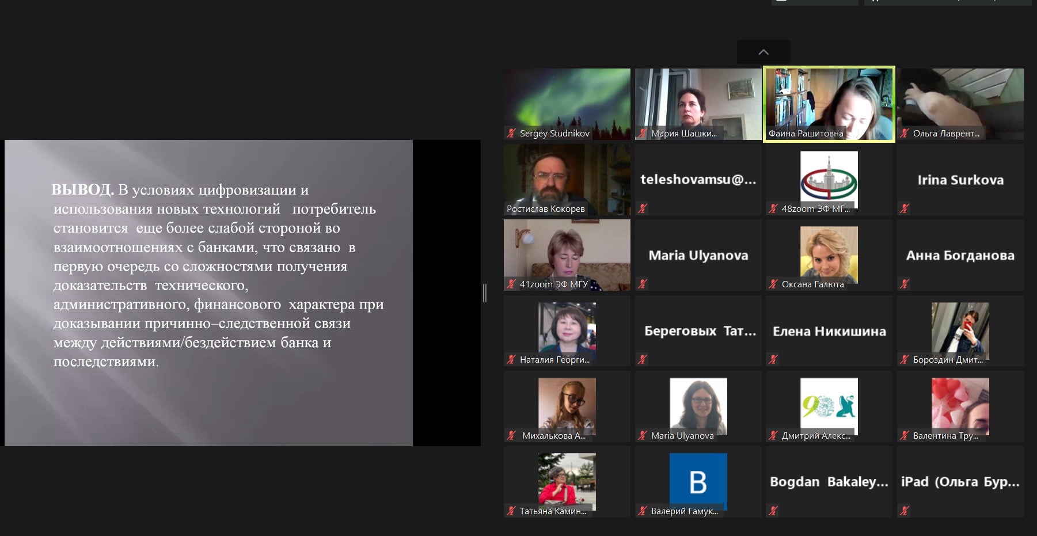Click the muted mic icon under Bogdan Bakaley…

coord(773,511)
